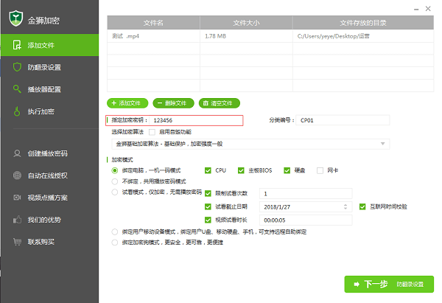Viewport: 442px width, 303px height.
Task: Click the 限制试看次数 value field
Action: [306, 194]
